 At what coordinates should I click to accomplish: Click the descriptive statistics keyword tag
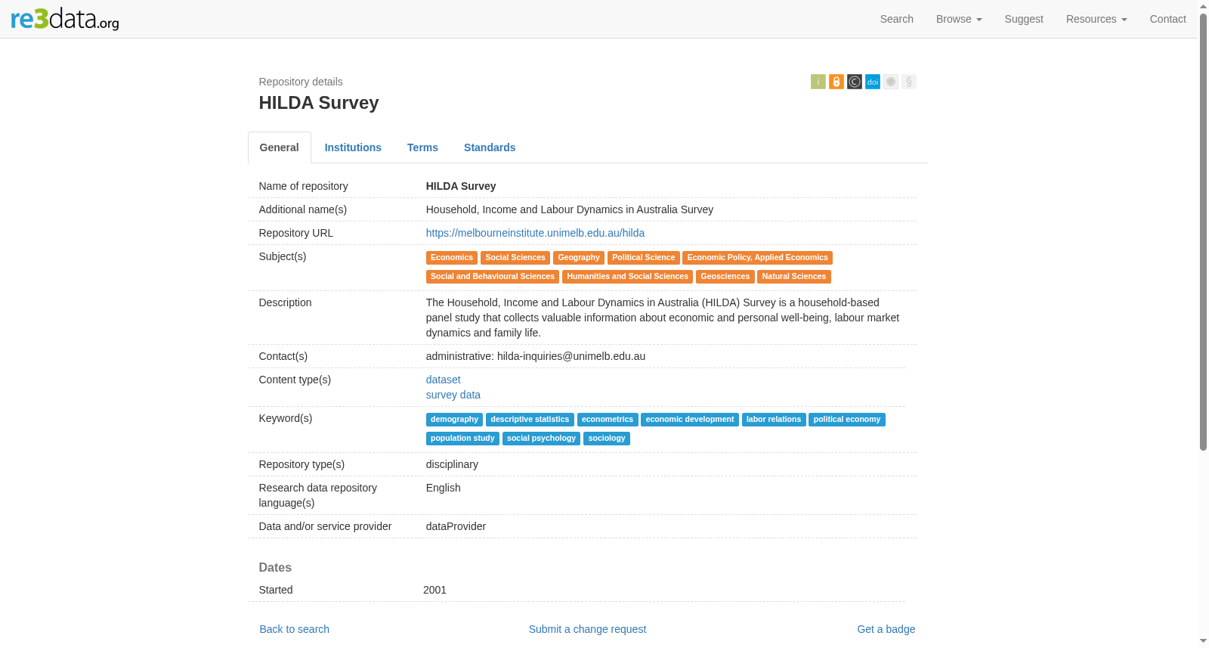click(x=530, y=420)
